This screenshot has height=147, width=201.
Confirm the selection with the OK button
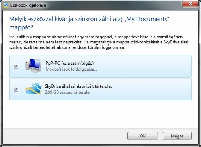pos(143,136)
